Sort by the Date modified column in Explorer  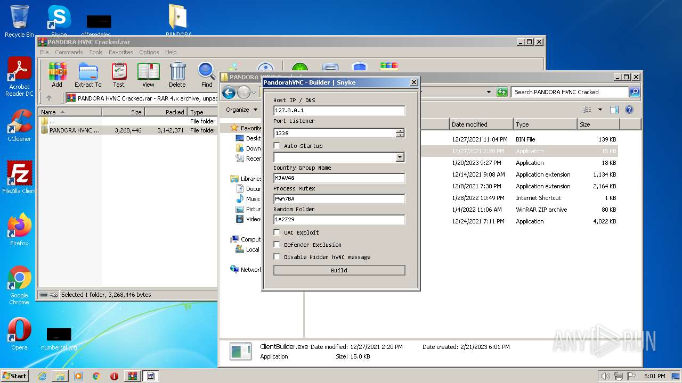481,124
